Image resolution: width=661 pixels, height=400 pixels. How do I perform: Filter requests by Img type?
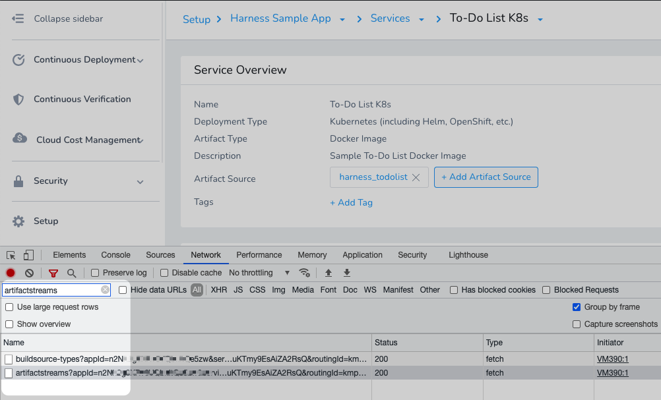pos(278,290)
